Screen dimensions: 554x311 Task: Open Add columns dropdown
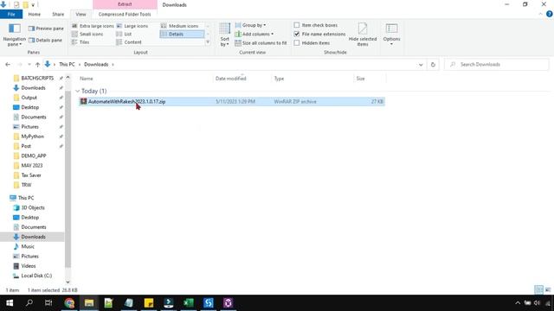pos(254,34)
